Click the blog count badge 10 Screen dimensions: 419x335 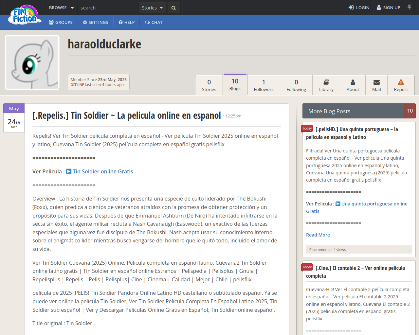pos(410,111)
